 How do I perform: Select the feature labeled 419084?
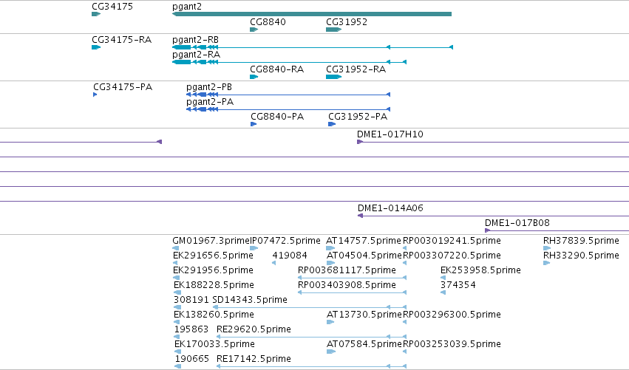[x=290, y=255]
